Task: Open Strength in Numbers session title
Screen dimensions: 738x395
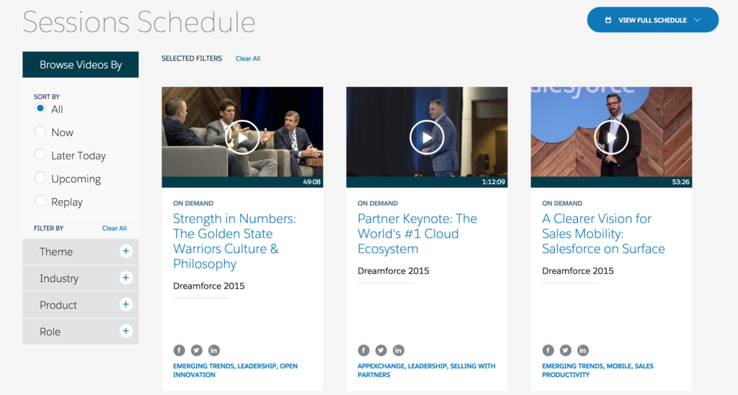Action: coord(234,241)
